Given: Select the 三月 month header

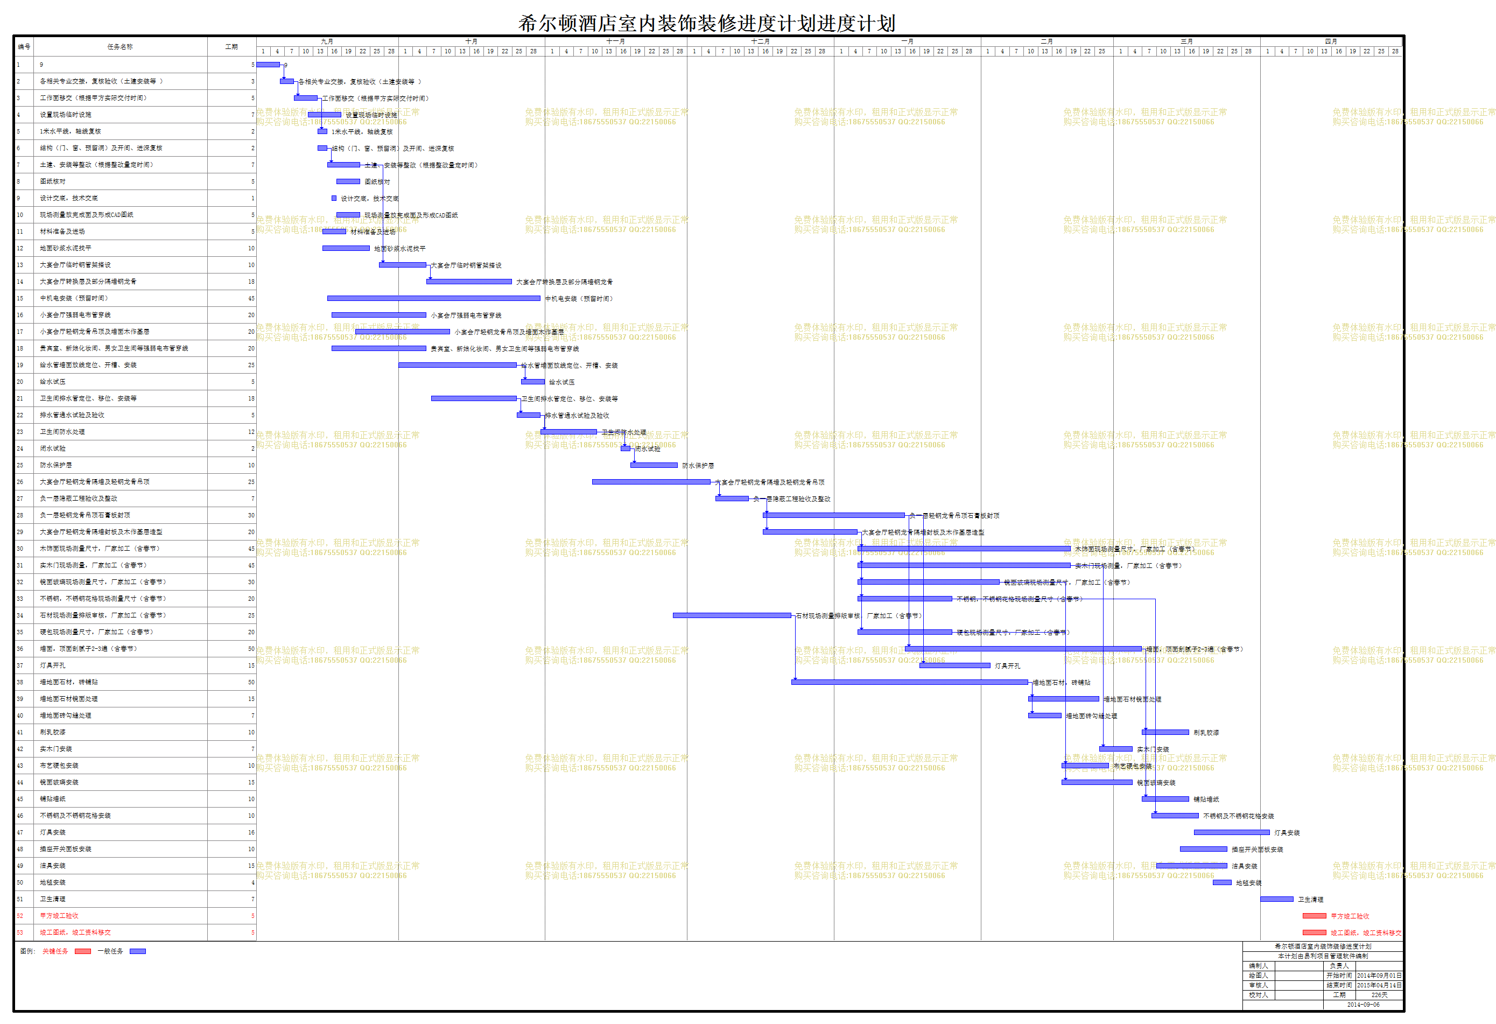Looking at the screenshot, I should pos(1186,41).
